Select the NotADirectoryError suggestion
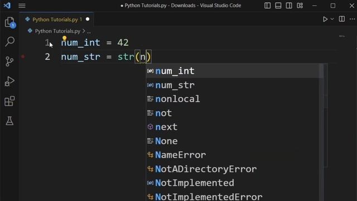 (x=233, y=169)
